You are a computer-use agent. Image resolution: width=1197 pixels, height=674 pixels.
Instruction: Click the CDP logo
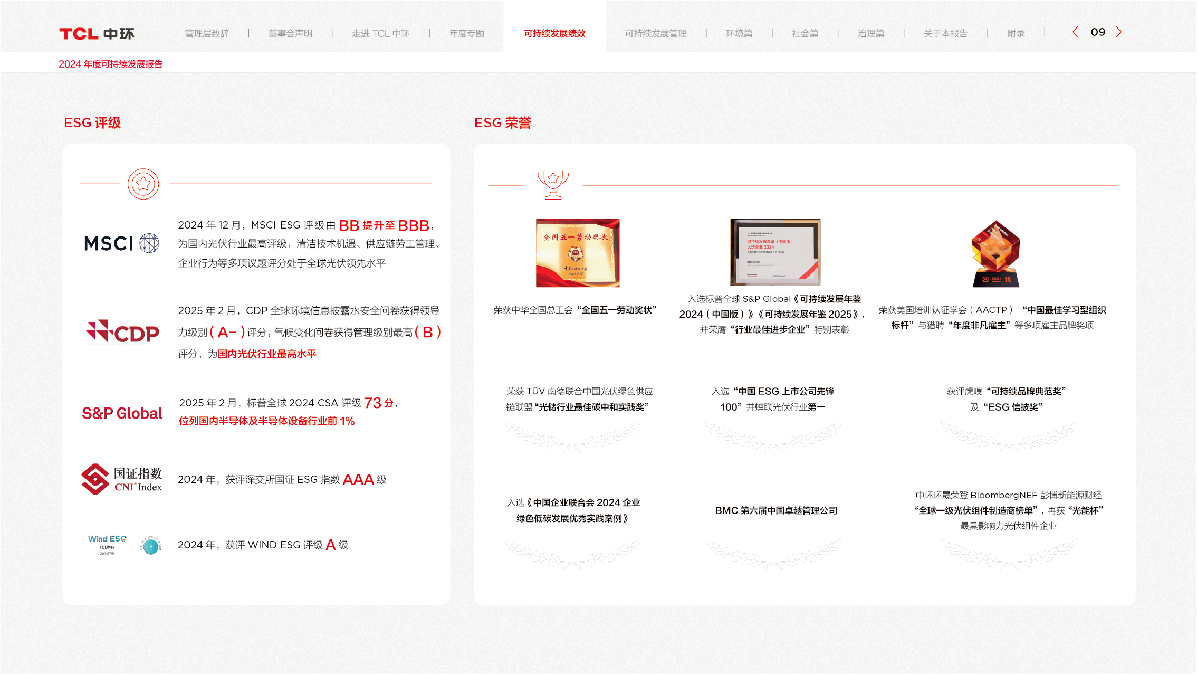(122, 332)
